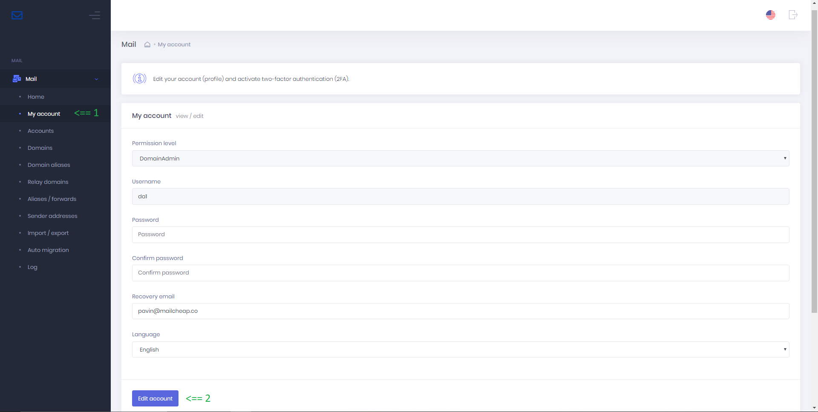The width and height of the screenshot is (818, 412).
Task: Open the Log sidebar item
Action: (32, 267)
